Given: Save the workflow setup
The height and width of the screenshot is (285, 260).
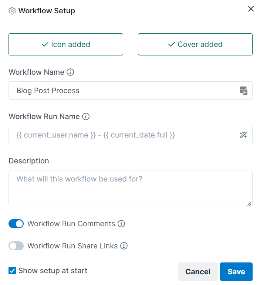Looking at the screenshot, I should coord(236,272).
